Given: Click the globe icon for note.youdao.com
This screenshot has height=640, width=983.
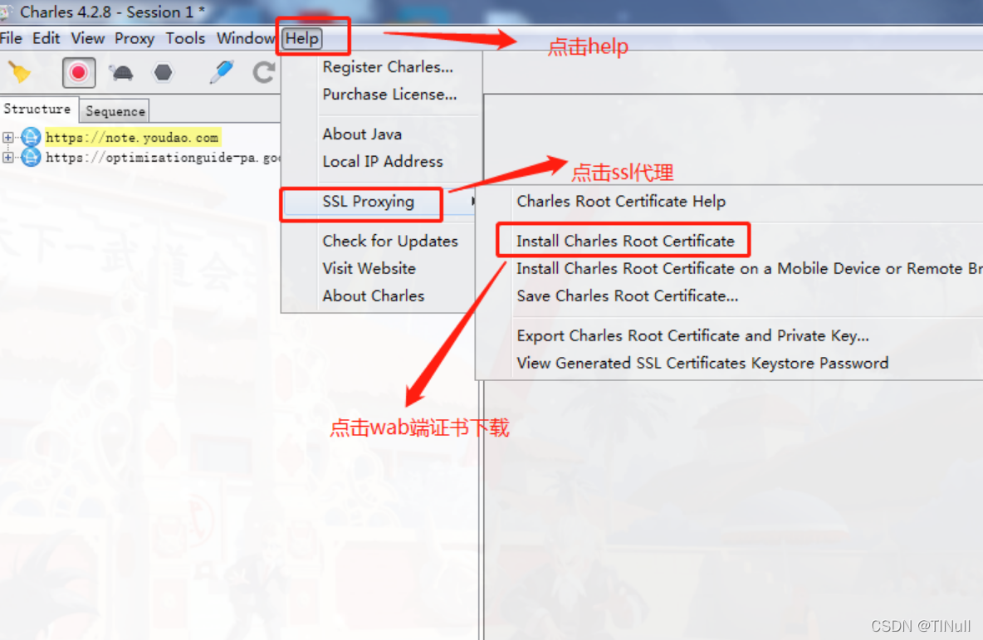Looking at the screenshot, I should (x=30, y=137).
